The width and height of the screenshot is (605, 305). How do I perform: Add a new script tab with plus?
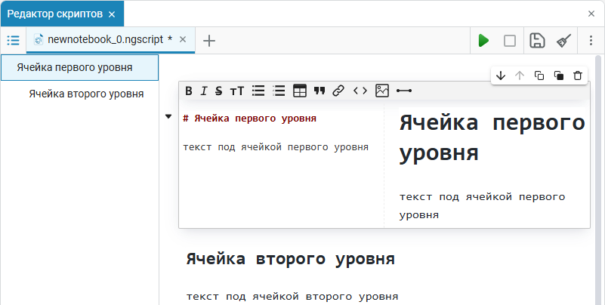208,41
